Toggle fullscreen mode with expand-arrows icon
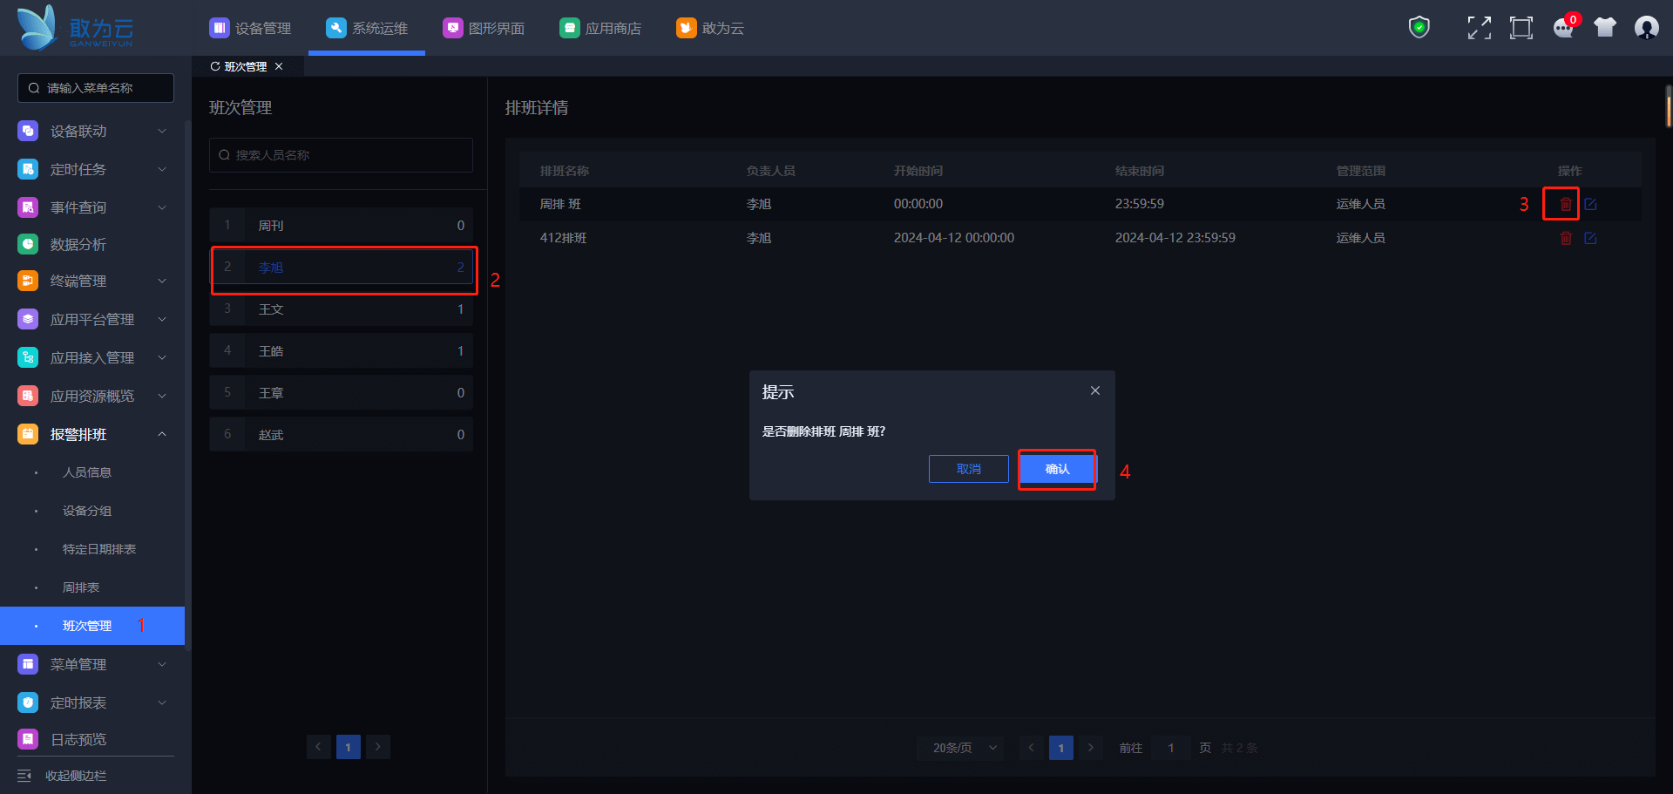Screen dimensions: 1673x794 (1479, 28)
